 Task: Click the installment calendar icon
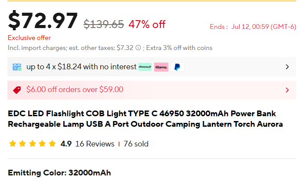pyautogui.click(x=17, y=67)
